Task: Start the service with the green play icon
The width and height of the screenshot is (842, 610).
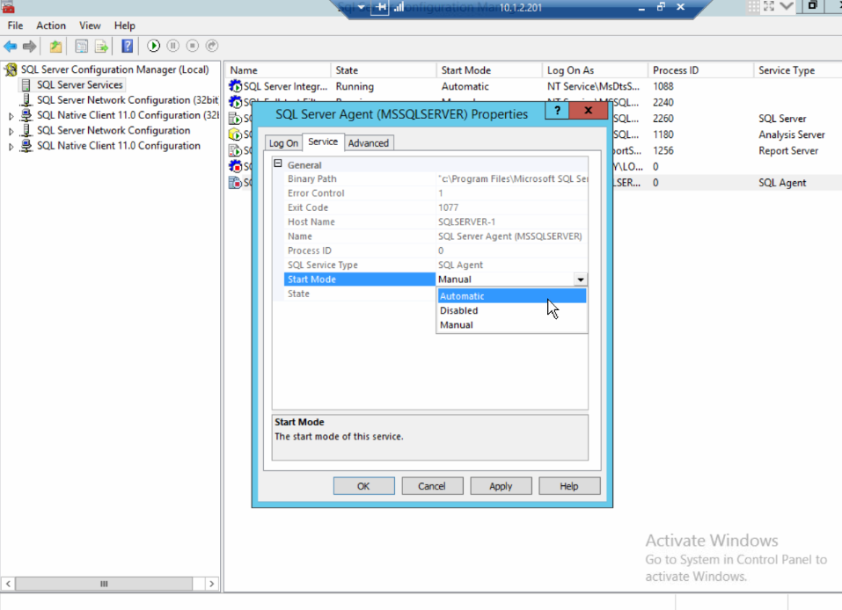Action: pos(154,46)
